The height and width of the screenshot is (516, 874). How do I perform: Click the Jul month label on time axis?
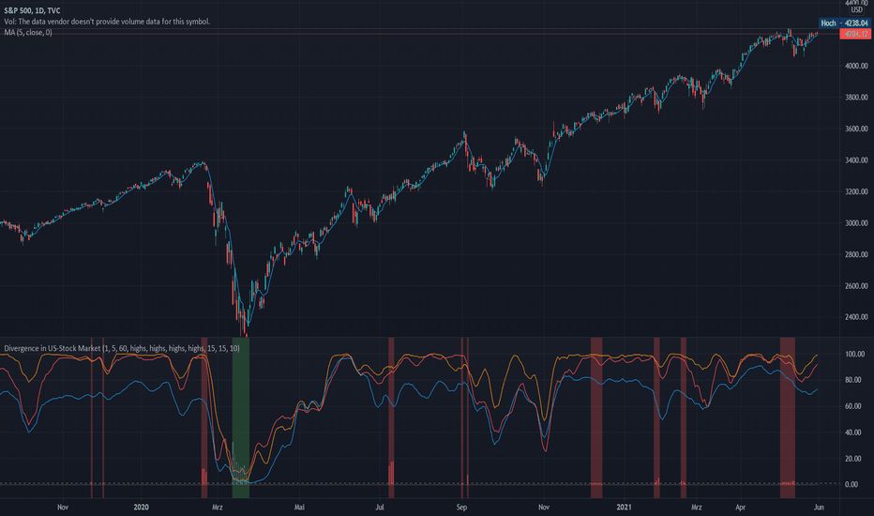point(380,507)
